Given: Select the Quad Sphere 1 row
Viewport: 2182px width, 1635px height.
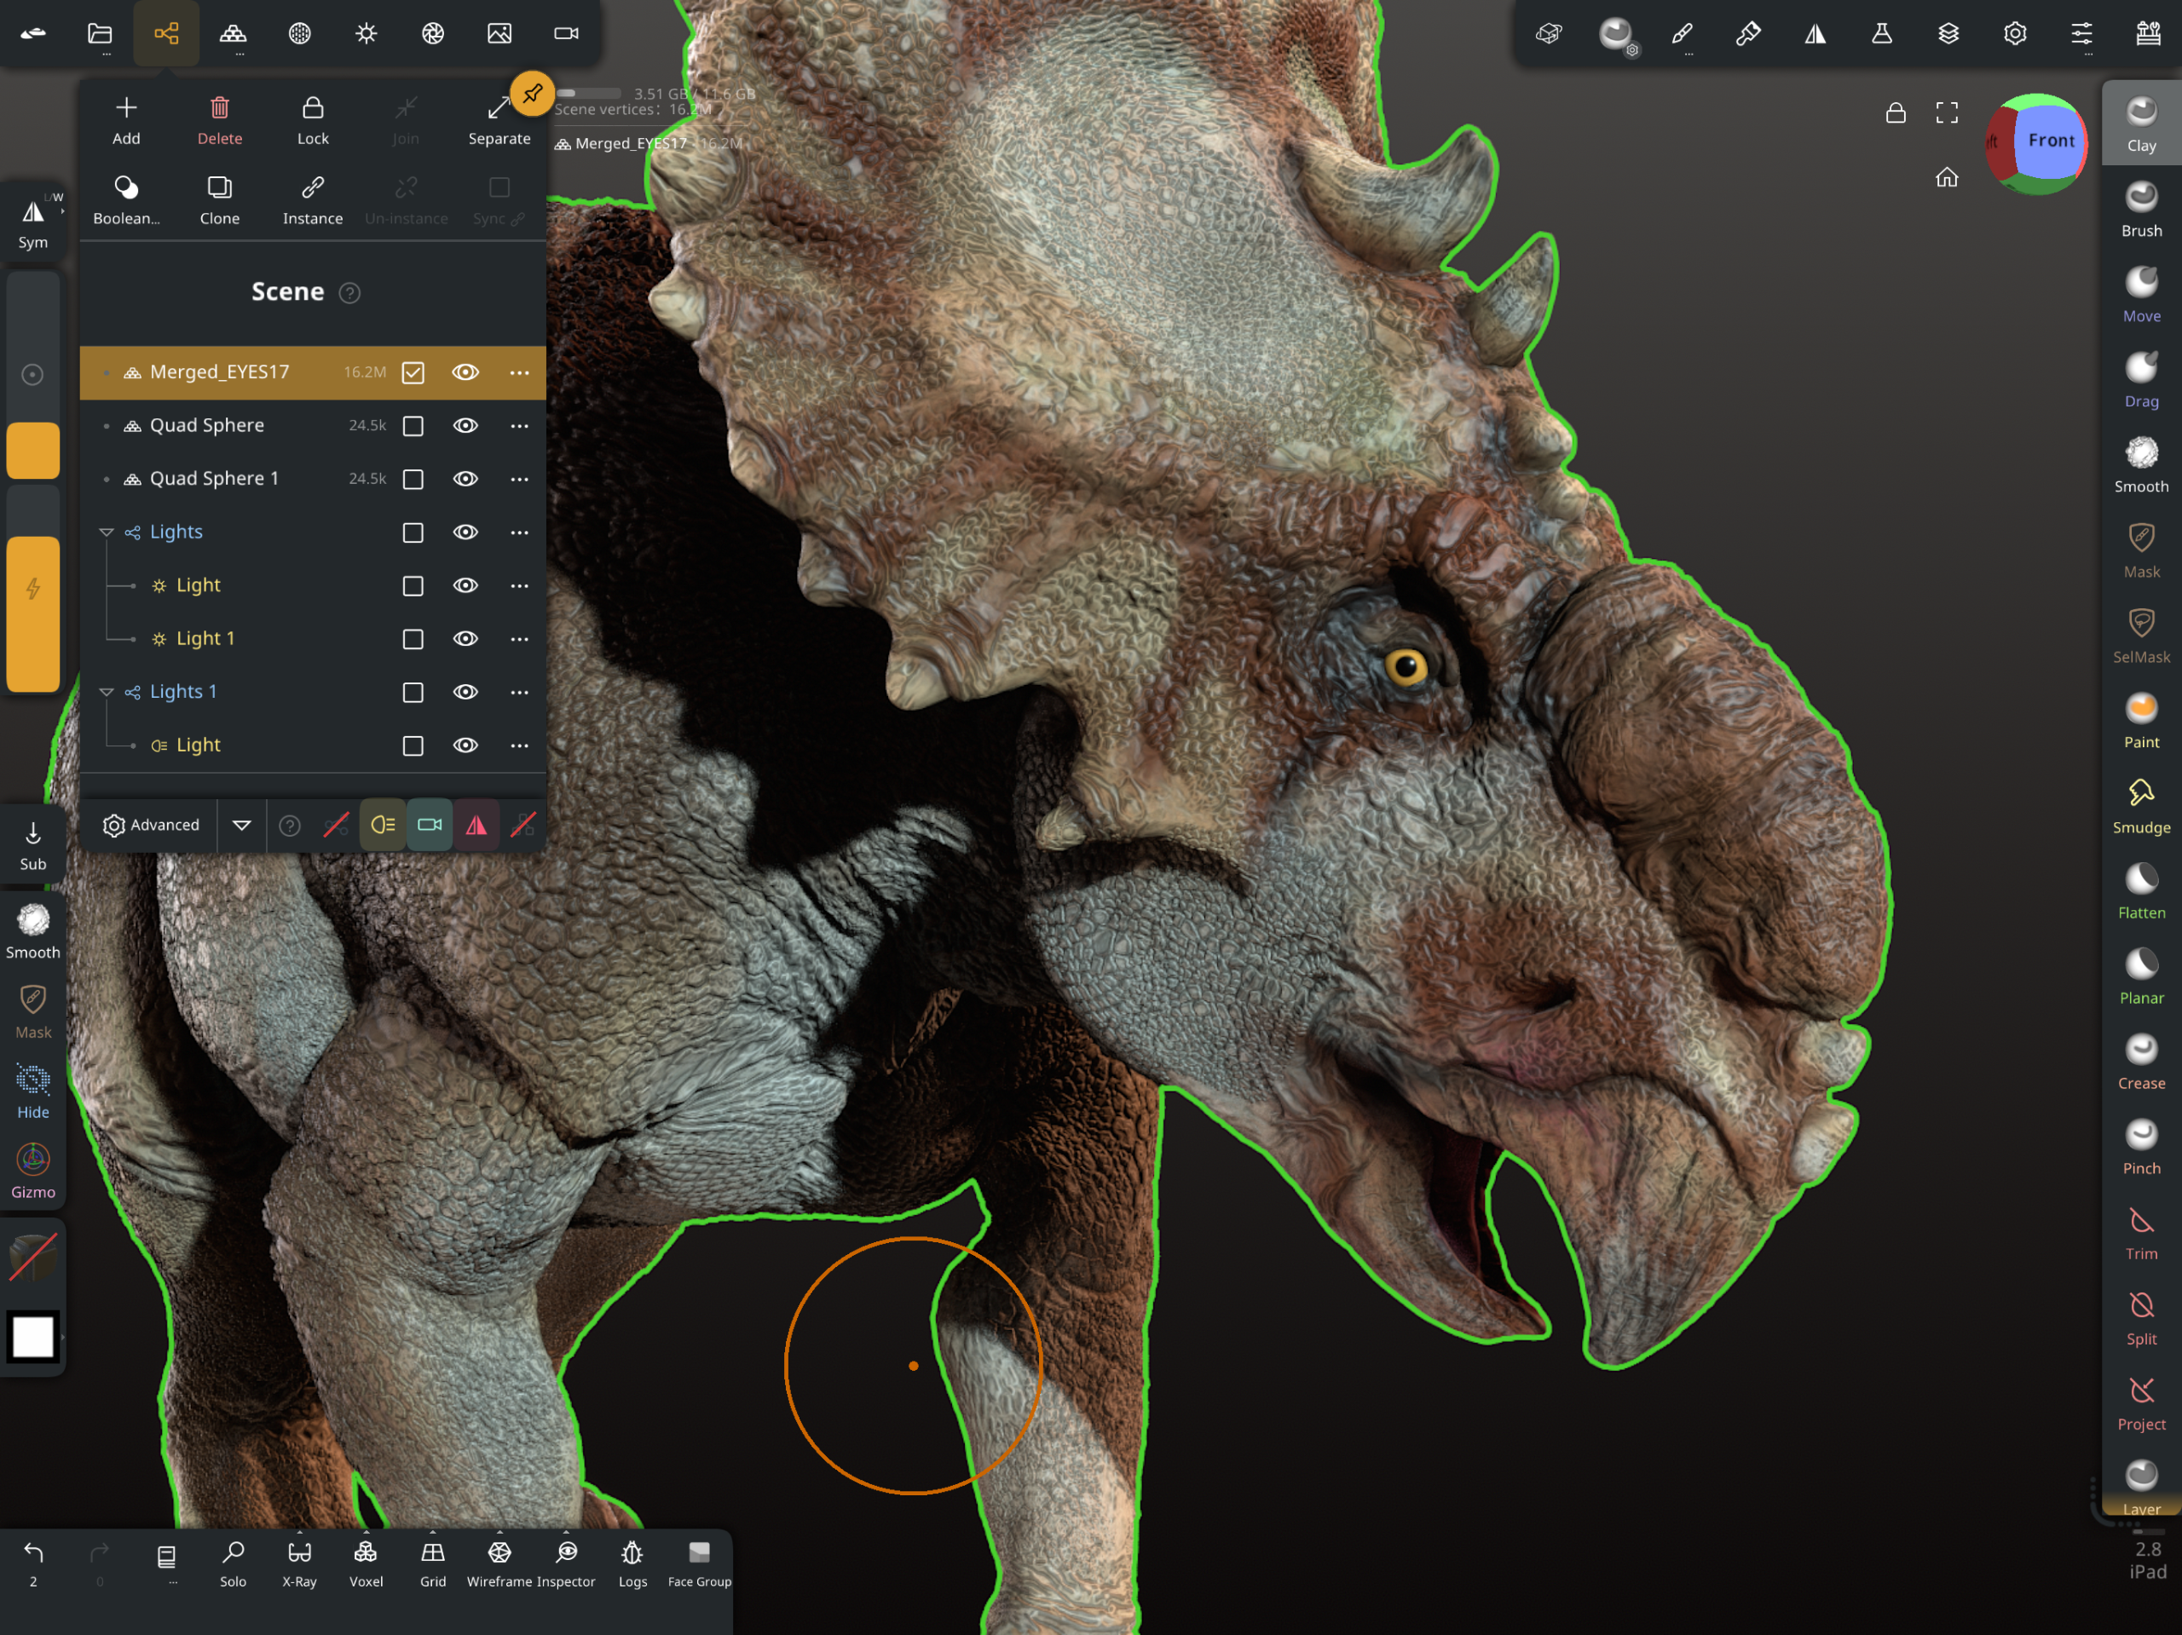Looking at the screenshot, I should coord(313,480).
